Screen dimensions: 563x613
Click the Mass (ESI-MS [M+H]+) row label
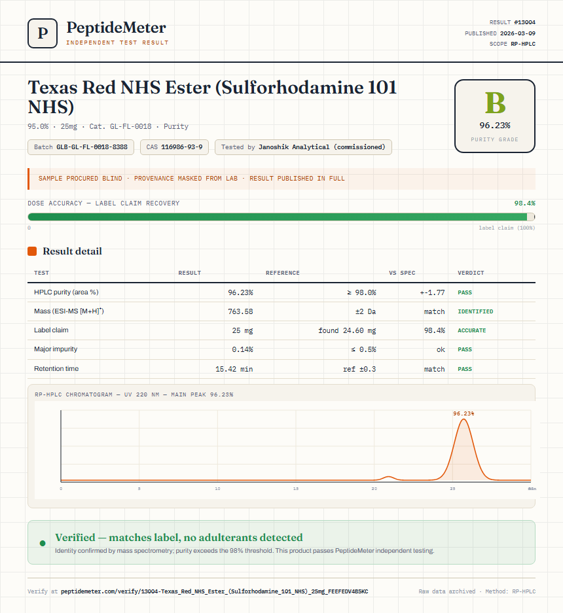(x=69, y=311)
